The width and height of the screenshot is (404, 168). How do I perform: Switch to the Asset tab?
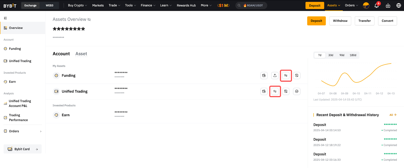pos(81,54)
